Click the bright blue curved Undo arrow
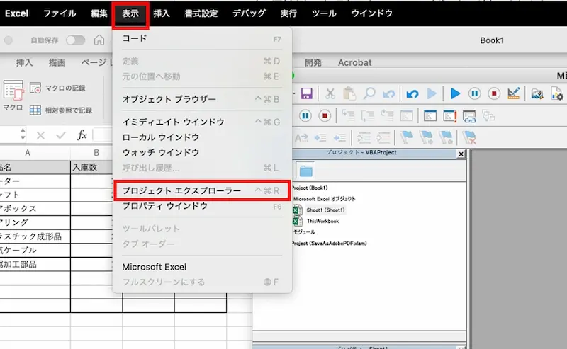The height and width of the screenshot is (349, 567). (412, 94)
